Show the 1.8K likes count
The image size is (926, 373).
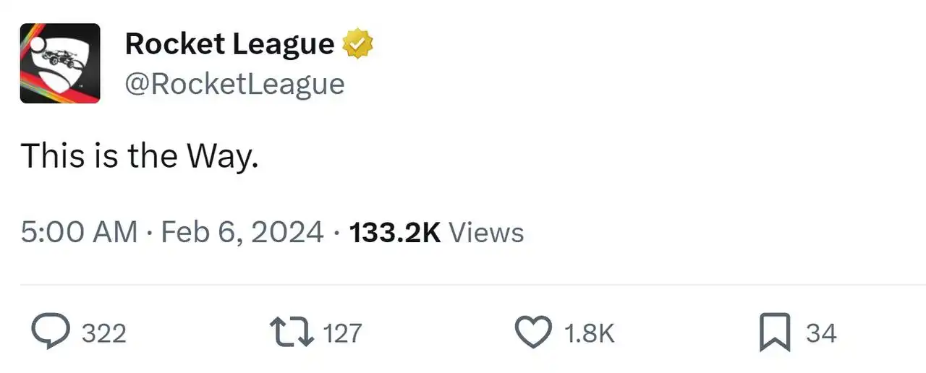[x=589, y=333]
